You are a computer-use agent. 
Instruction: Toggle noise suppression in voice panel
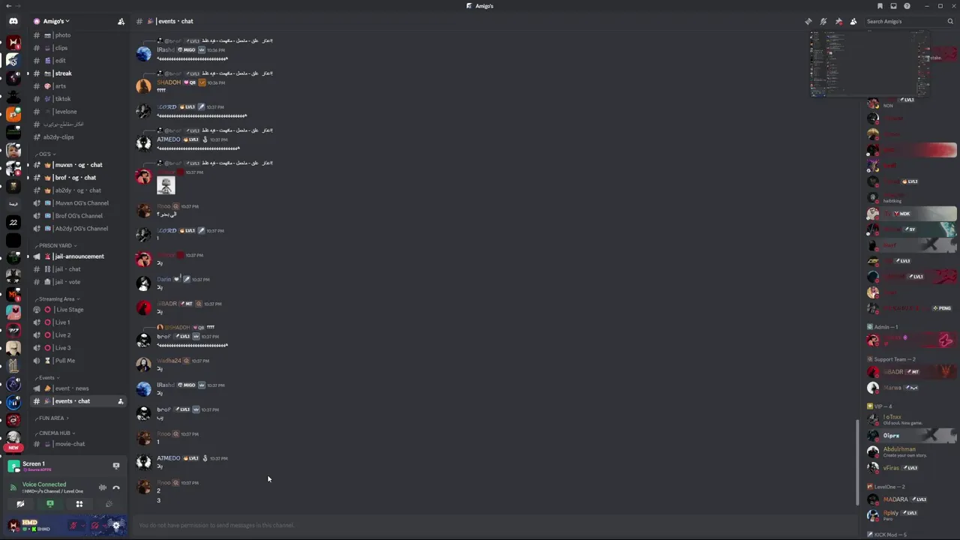coord(103,487)
